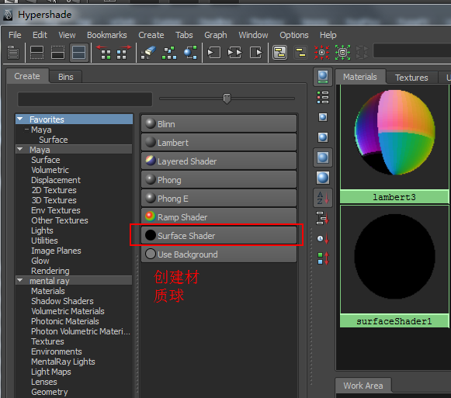The width and height of the screenshot is (451, 398).
Task: Click Show next graph icon
Action: coord(123,53)
